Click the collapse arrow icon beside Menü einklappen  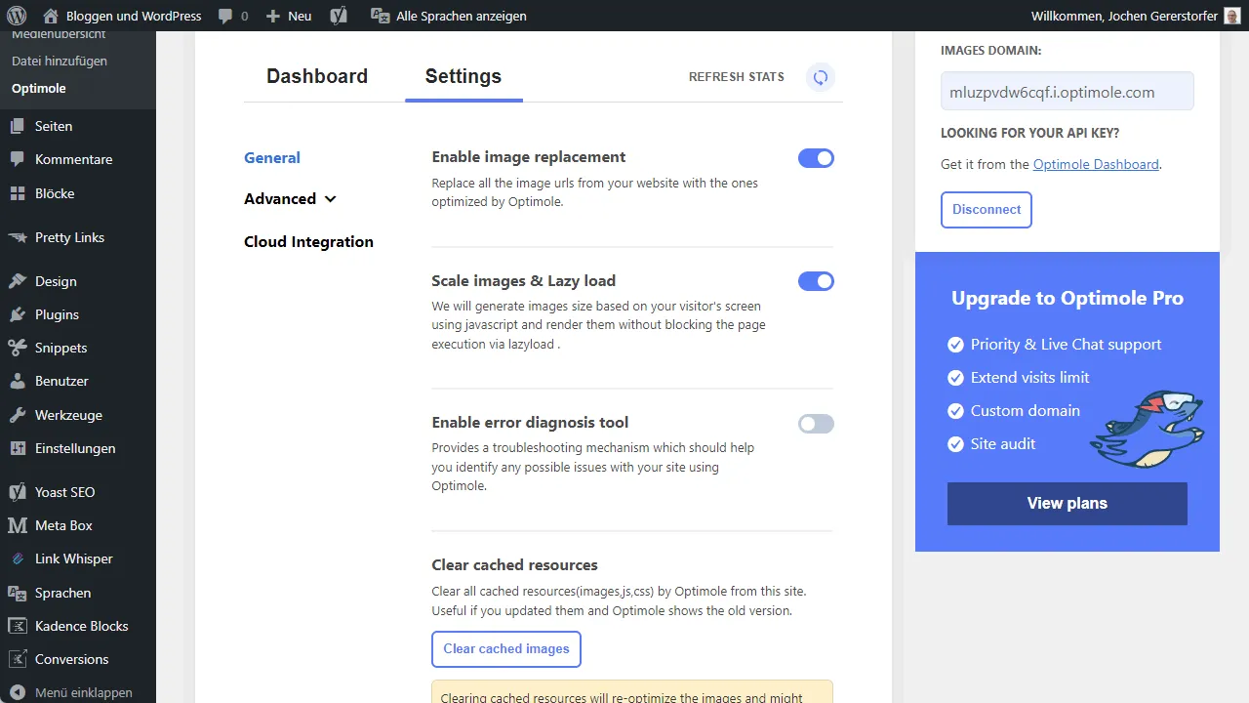(x=17, y=692)
